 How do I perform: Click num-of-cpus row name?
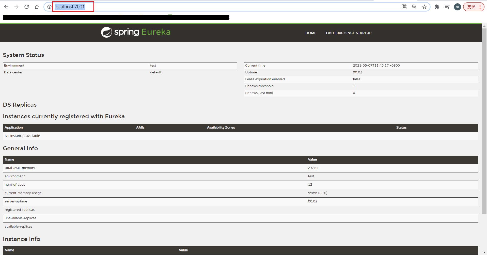15,185
